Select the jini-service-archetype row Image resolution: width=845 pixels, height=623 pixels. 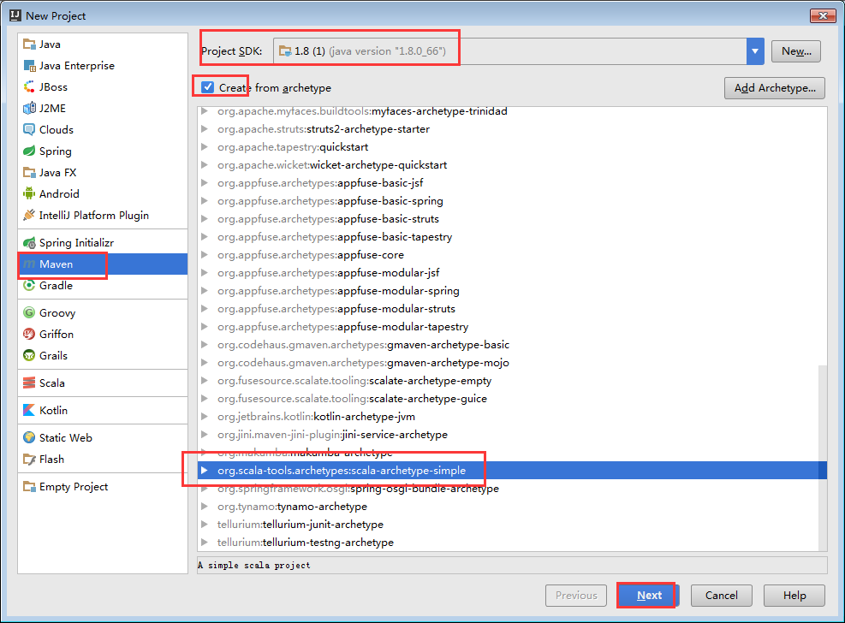coord(512,435)
